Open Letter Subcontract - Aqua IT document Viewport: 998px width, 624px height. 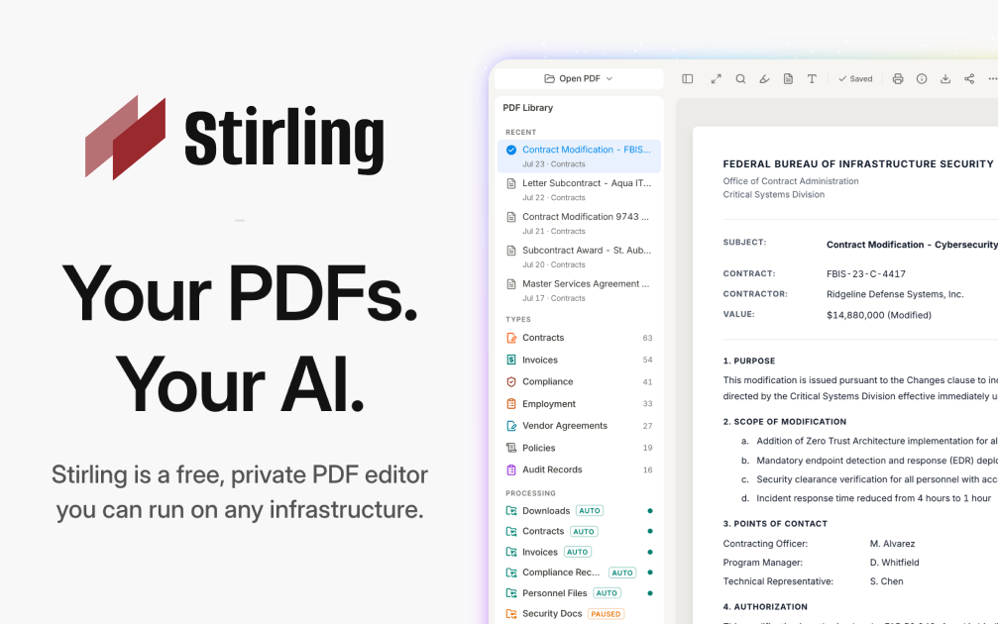click(579, 189)
